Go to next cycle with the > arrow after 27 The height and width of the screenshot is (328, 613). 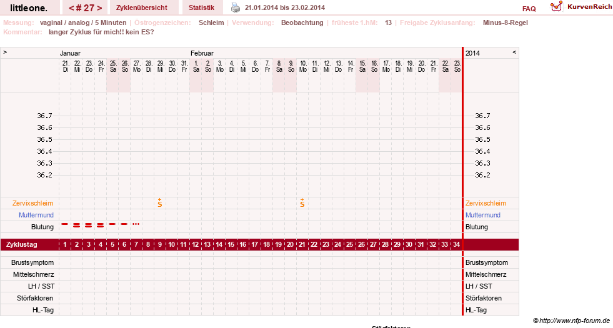click(x=99, y=8)
